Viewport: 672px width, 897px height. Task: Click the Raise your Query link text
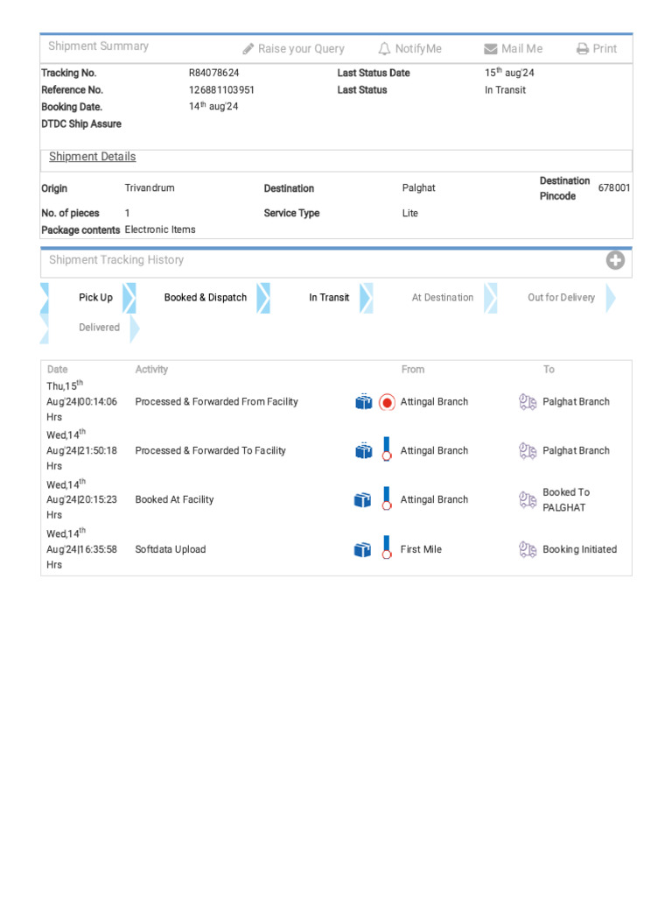[301, 49]
